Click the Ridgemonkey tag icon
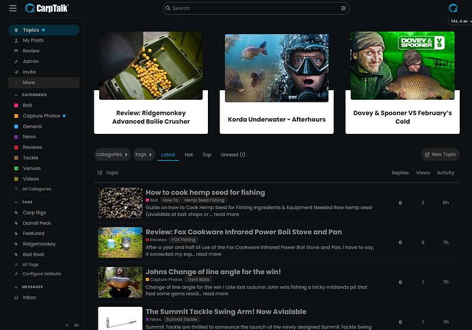This screenshot has height=330, width=472. [x=16, y=244]
